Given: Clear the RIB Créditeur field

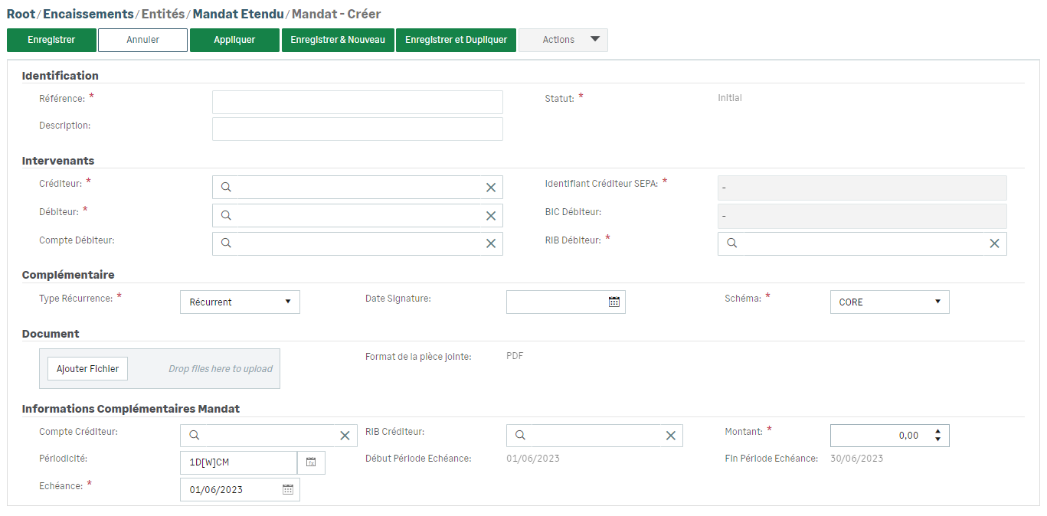Looking at the screenshot, I should pyautogui.click(x=670, y=436).
